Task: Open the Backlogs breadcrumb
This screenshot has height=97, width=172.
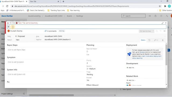Action: point(80,16)
